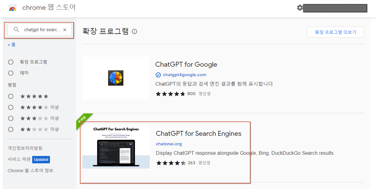Click the 800 rating count for ChatGPT for Google
Screen dimensions: 376x189
[191, 94]
